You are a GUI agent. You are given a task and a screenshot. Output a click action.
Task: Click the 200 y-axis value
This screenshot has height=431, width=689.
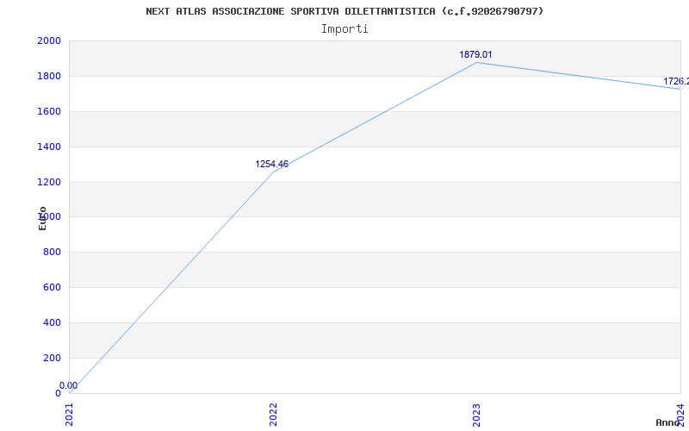(x=52, y=358)
